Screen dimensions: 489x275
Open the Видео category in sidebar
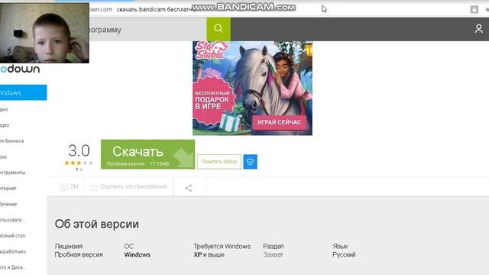tap(5, 125)
